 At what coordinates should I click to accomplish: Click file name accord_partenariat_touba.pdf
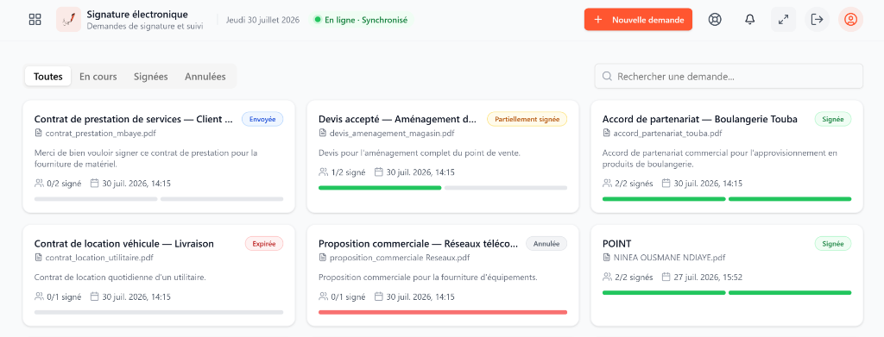(667, 134)
